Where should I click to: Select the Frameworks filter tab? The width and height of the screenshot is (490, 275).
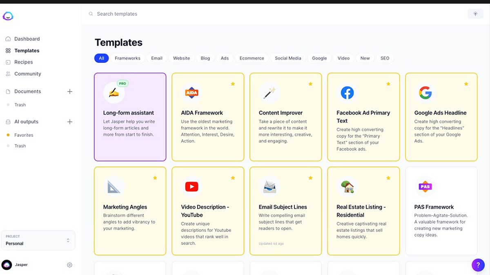[x=127, y=58]
